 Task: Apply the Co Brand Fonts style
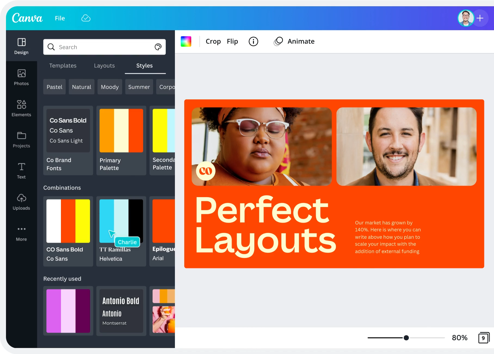tap(68, 141)
